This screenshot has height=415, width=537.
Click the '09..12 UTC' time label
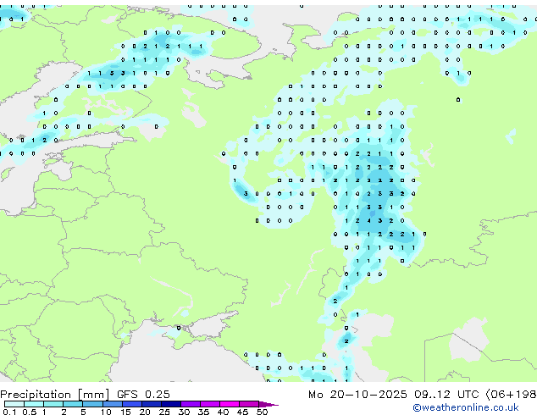point(446,395)
